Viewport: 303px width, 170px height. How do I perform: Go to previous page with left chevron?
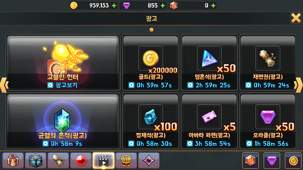pyautogui.click(x=4, y=85)
